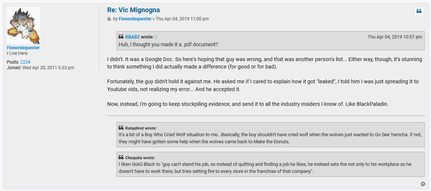Open Fionordequester profile name under avatar
The height and width of the screenshot is (191, 431).
click(23, 48)
